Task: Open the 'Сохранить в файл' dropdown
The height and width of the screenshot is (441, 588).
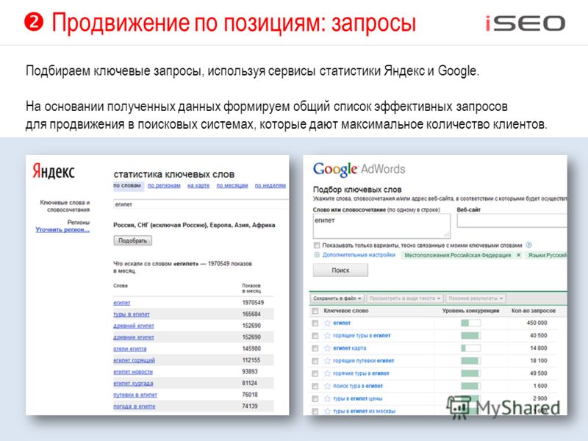Action: 337,298
